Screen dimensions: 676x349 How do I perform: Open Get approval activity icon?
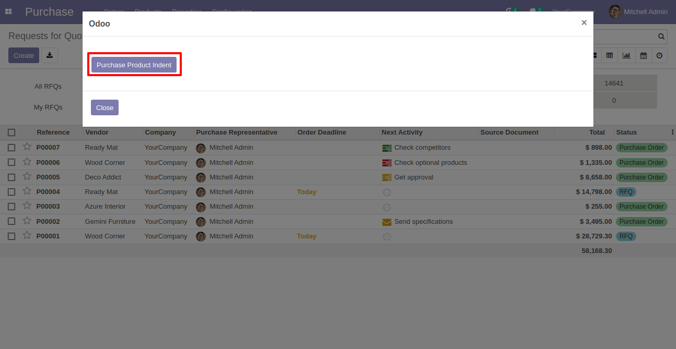coord(387,177)
